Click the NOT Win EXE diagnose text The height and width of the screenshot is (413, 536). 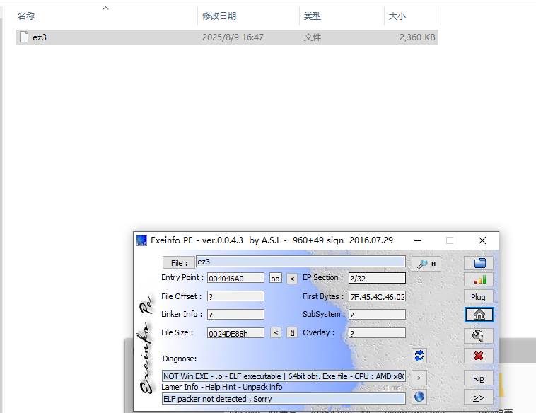pyautogui.click(x=284, y=376)
